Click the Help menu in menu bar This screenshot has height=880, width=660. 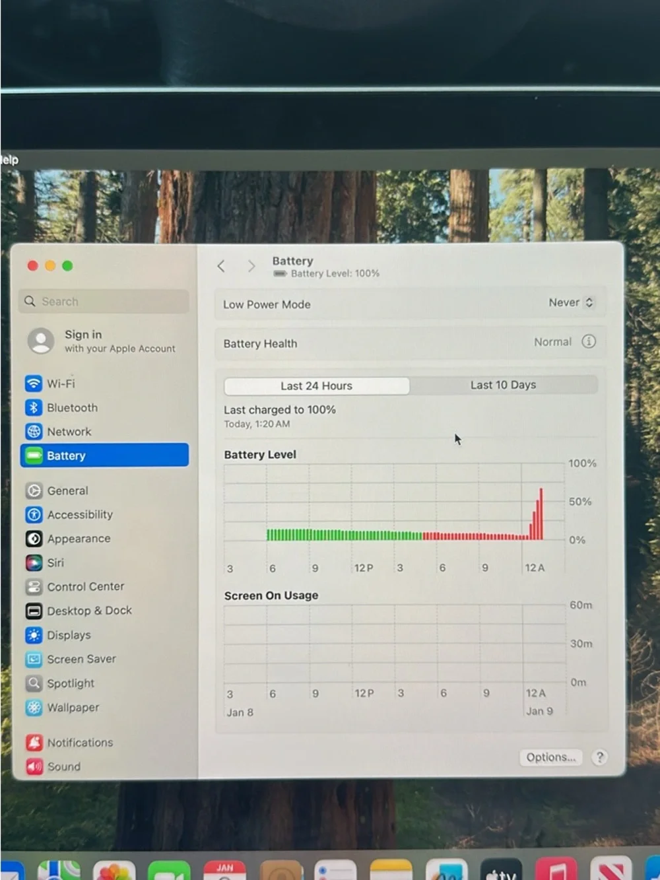coord(9,160)
